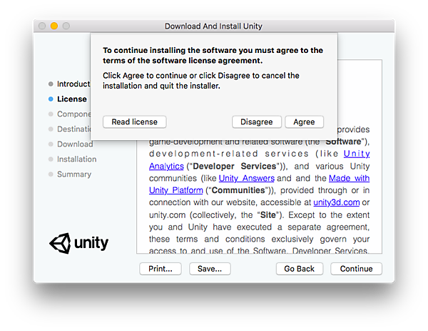Click the grey bullet beside Introduction
The height and width of the screenshot is (331, 428).
(51, 84)
